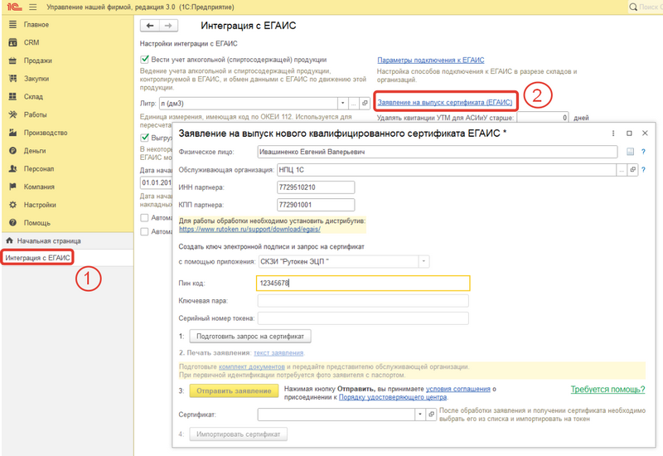
Task: Open the Закупки section
Action: click(x=36, y=79)
